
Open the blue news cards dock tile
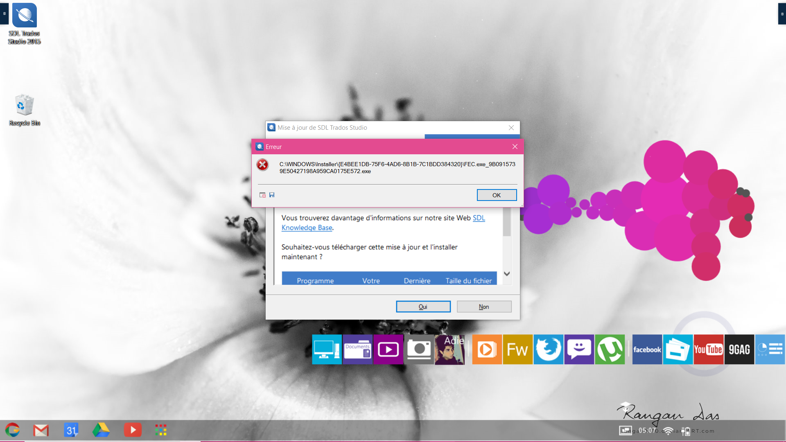pos(678,350)
